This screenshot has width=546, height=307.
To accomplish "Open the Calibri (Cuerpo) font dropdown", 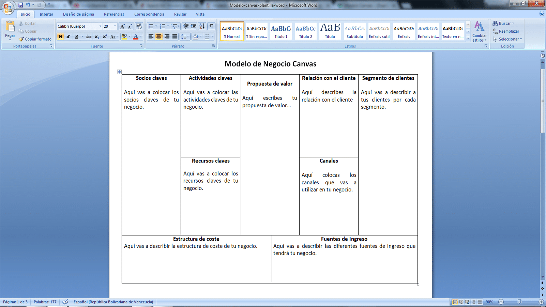I will [x=79, y=26].
